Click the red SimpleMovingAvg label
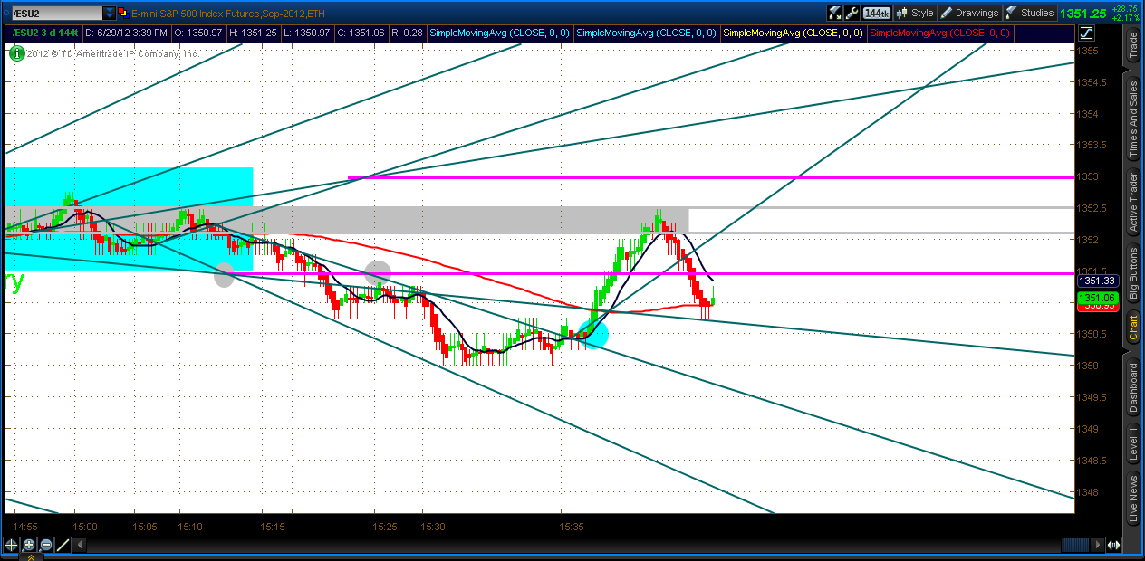The height and width of the screenshot is (561, 1145). tap(940, 33)
